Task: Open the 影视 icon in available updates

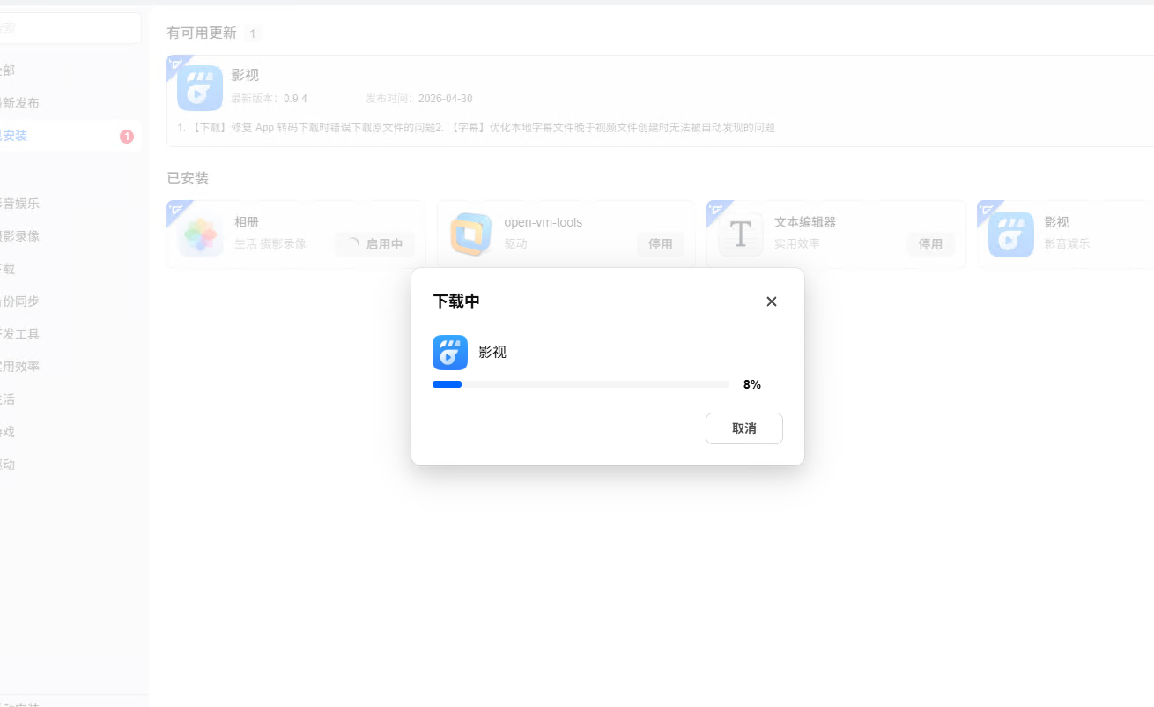Action: pyautogui.click(x=199, y=88)
